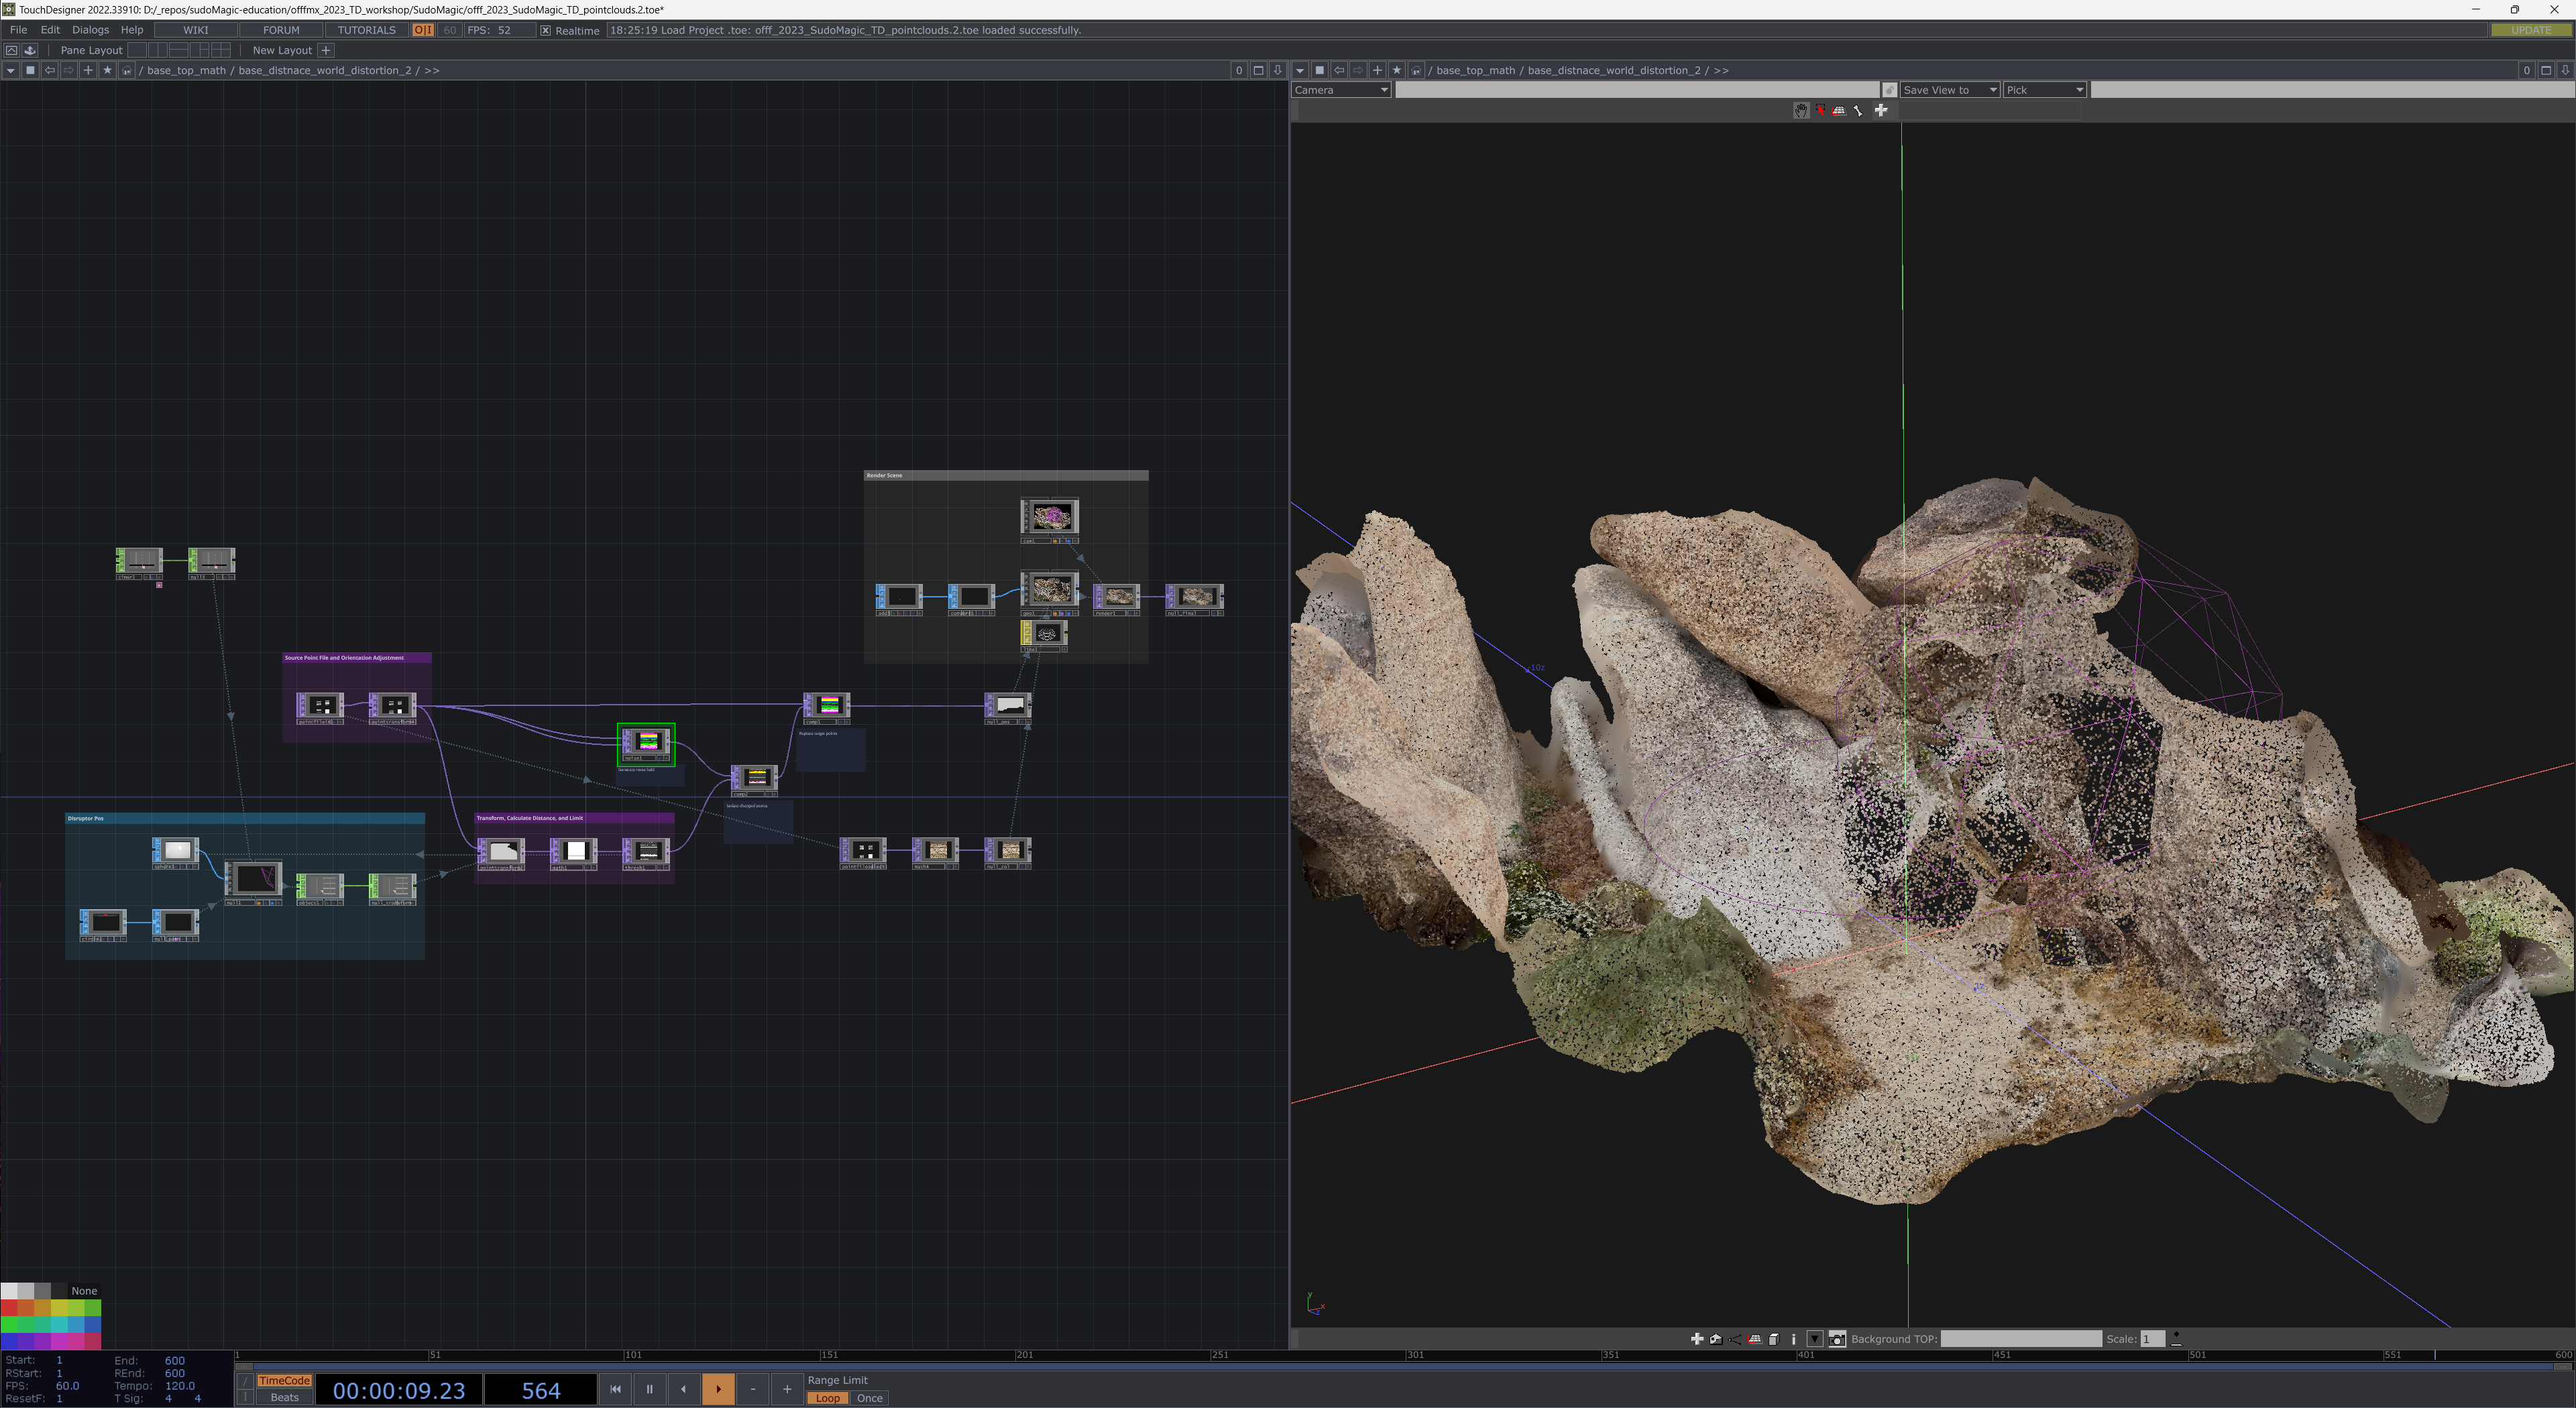2576x1408 pixels.
Task: Click the power O|I toggle icon
Action: (423, 30)
